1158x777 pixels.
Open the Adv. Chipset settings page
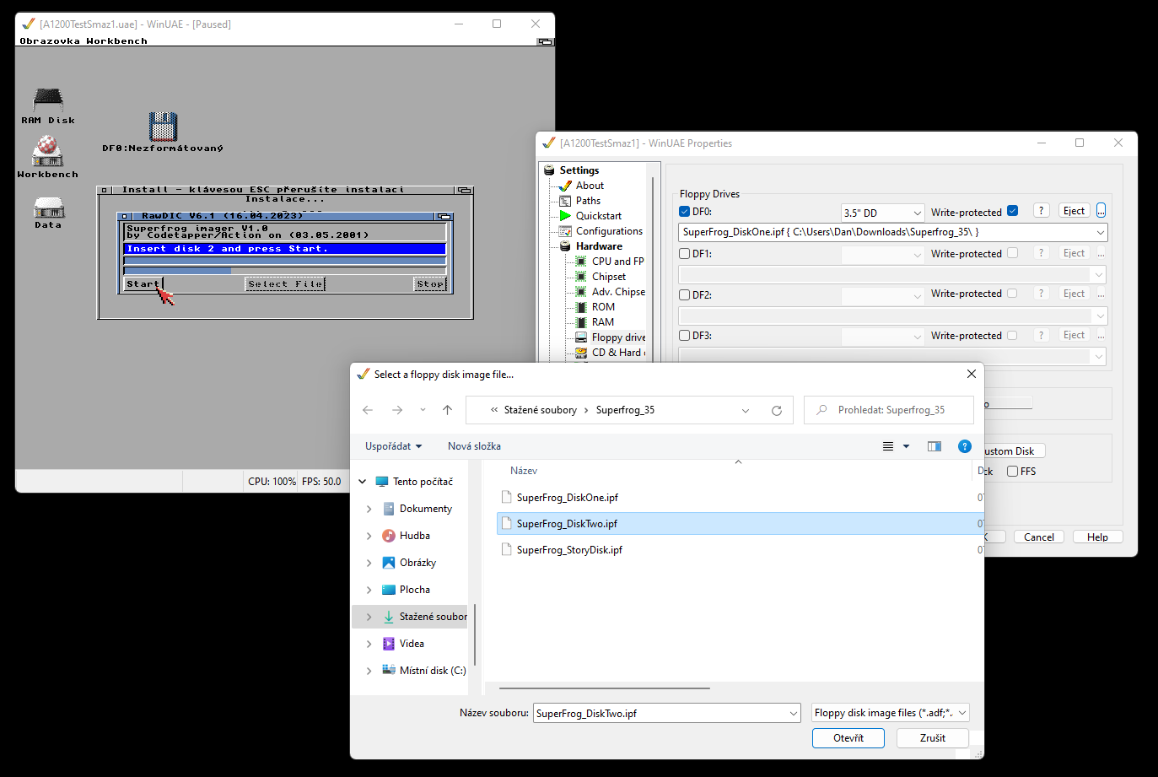pos(618,292)
